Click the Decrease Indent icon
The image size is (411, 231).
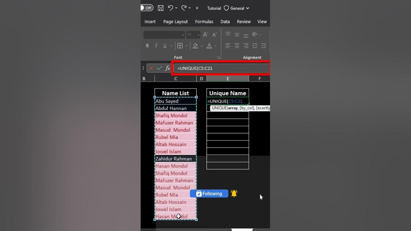(255, 46)
